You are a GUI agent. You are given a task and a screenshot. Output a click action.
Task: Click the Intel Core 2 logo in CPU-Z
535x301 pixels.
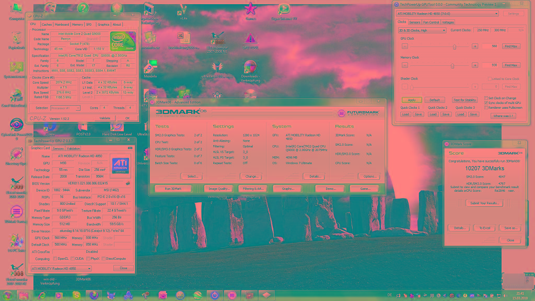(123, 41)
